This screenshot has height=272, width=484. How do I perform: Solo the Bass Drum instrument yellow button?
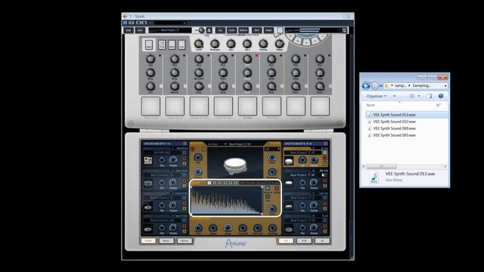pyautogui.click(x=185, y=163)
